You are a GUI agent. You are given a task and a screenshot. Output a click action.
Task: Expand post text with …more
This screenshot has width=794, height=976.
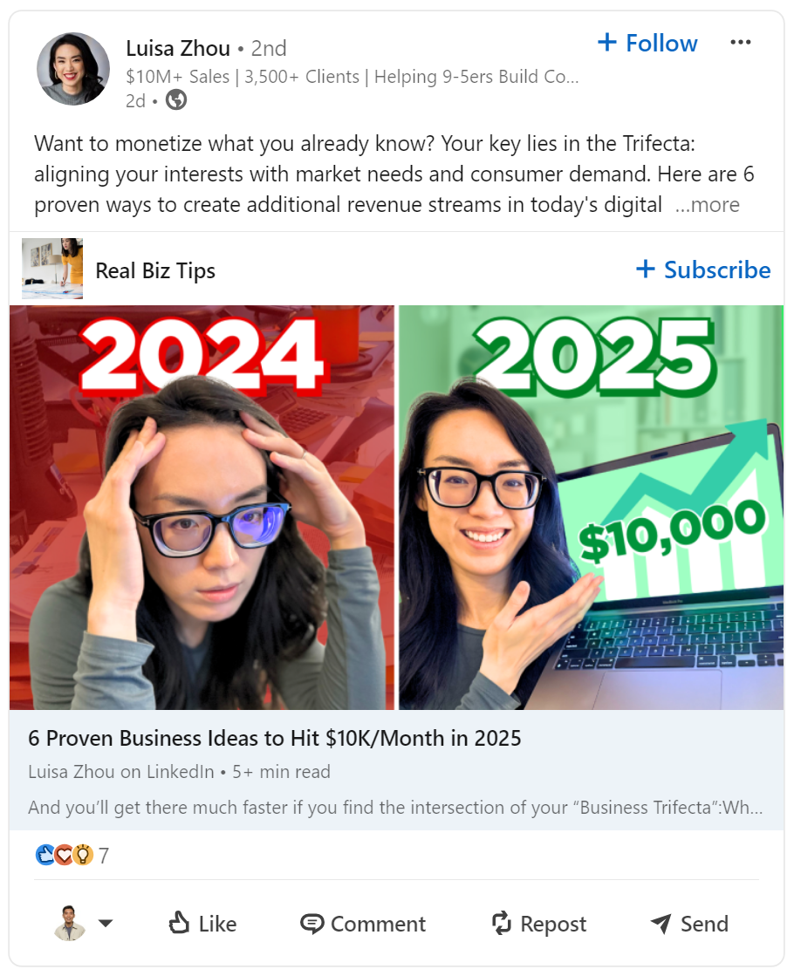click(x=708, y=204)
